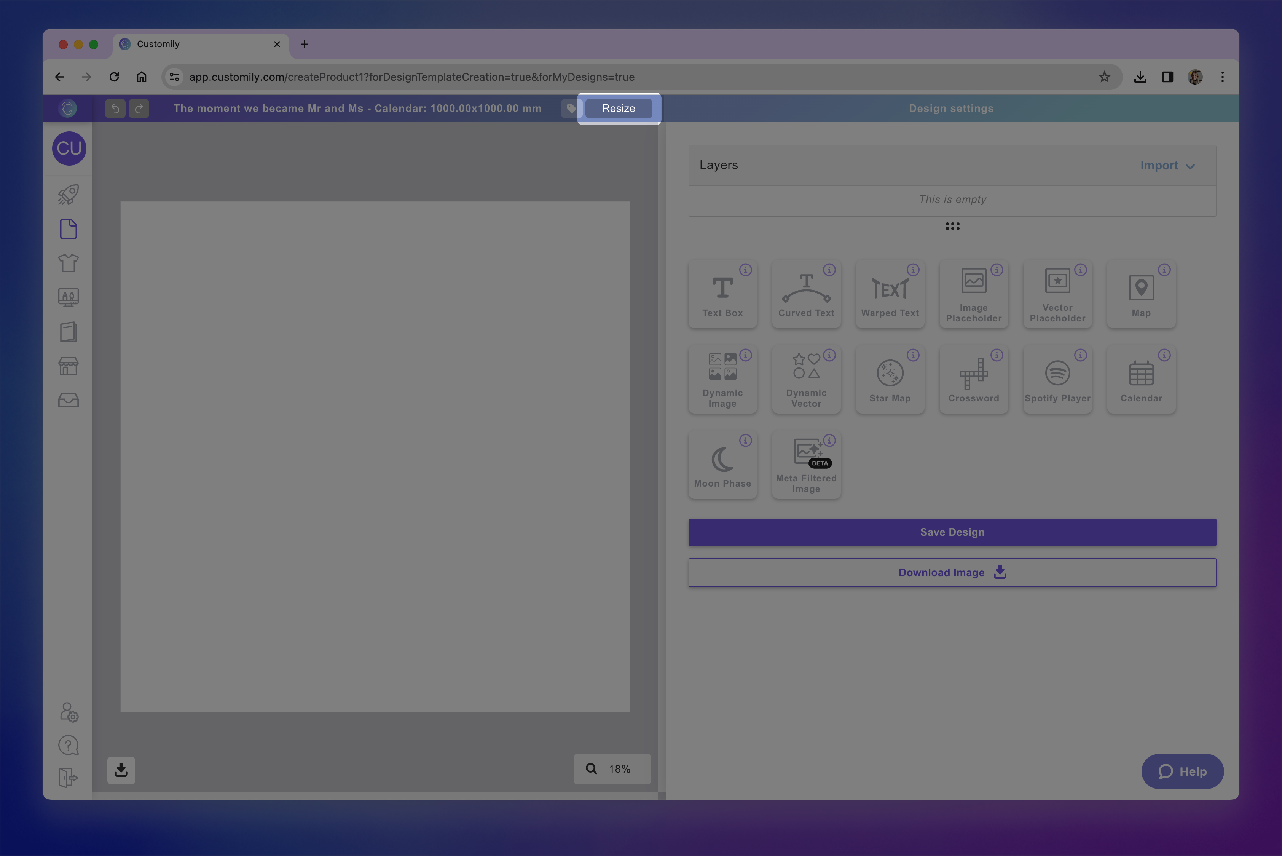Add a Star Map element
The image size is (1282, 856).
point(890,379)
